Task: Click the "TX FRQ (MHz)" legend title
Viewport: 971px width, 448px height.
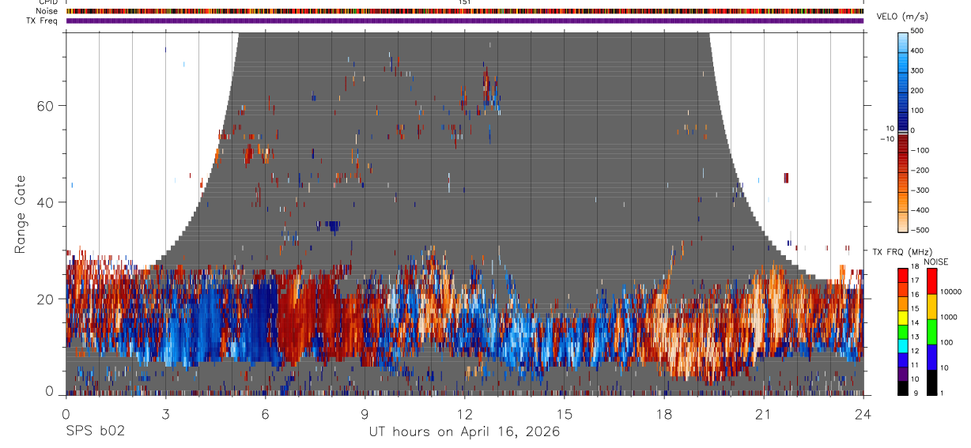Action: pos(901,251)
